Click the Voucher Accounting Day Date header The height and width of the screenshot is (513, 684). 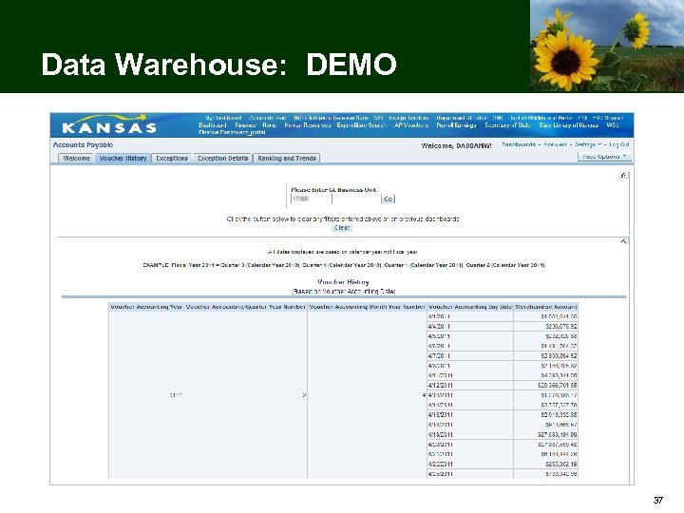[470, 307]
